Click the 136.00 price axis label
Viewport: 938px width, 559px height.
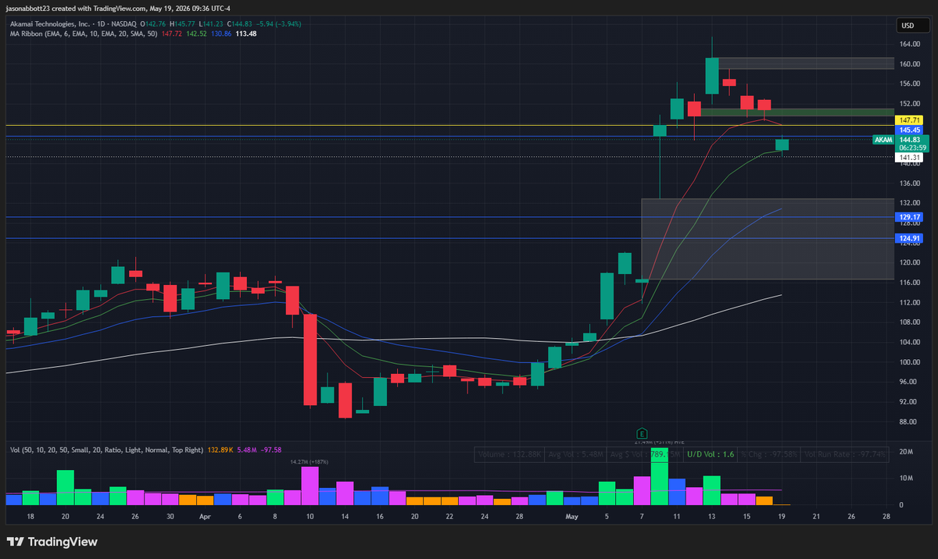[909, 183]
